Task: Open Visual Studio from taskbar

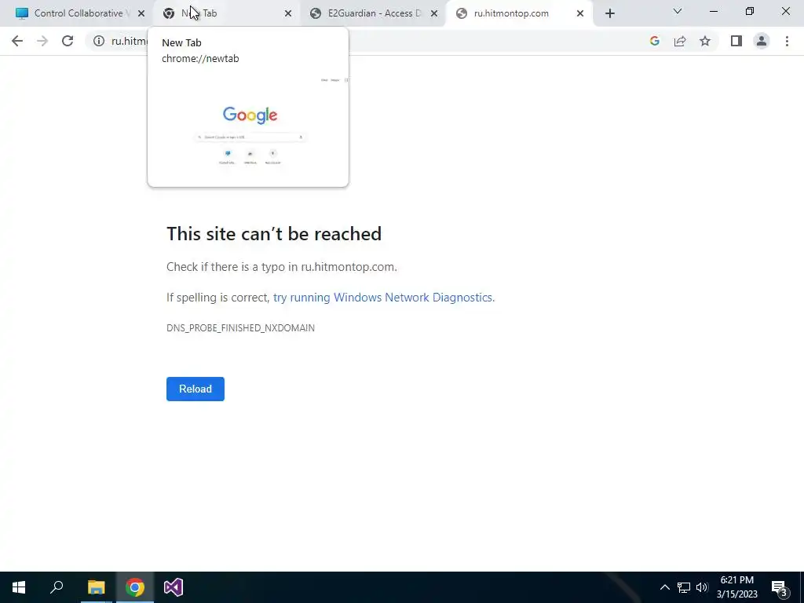Action: [x=174, y=587]
